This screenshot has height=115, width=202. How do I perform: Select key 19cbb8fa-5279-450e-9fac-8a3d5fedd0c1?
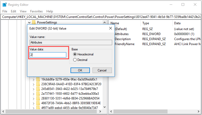pyautogui.click(x=69, y=79)
